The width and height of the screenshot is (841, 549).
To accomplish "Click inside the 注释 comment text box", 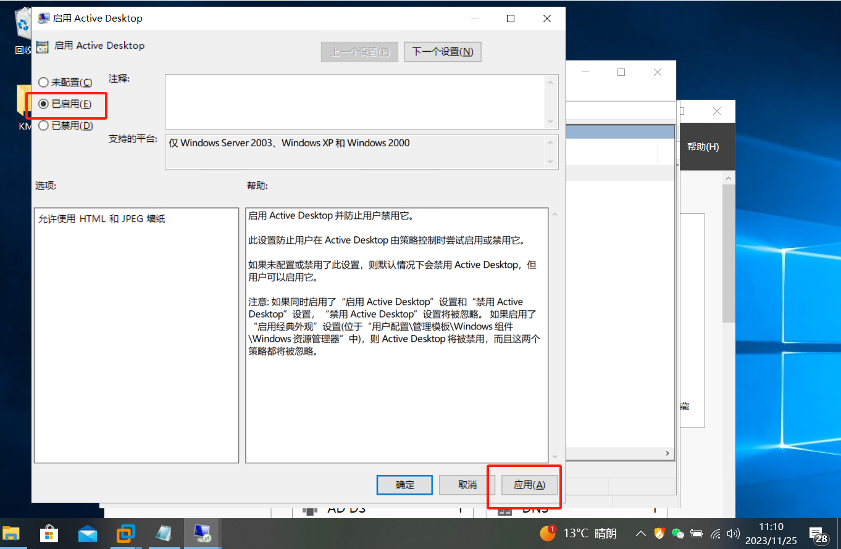I will click(x=355, y=102).
